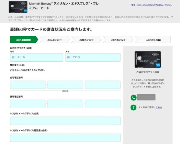Select the ご収入等について step tab
180x145 pixels.
tap(118, 39)
